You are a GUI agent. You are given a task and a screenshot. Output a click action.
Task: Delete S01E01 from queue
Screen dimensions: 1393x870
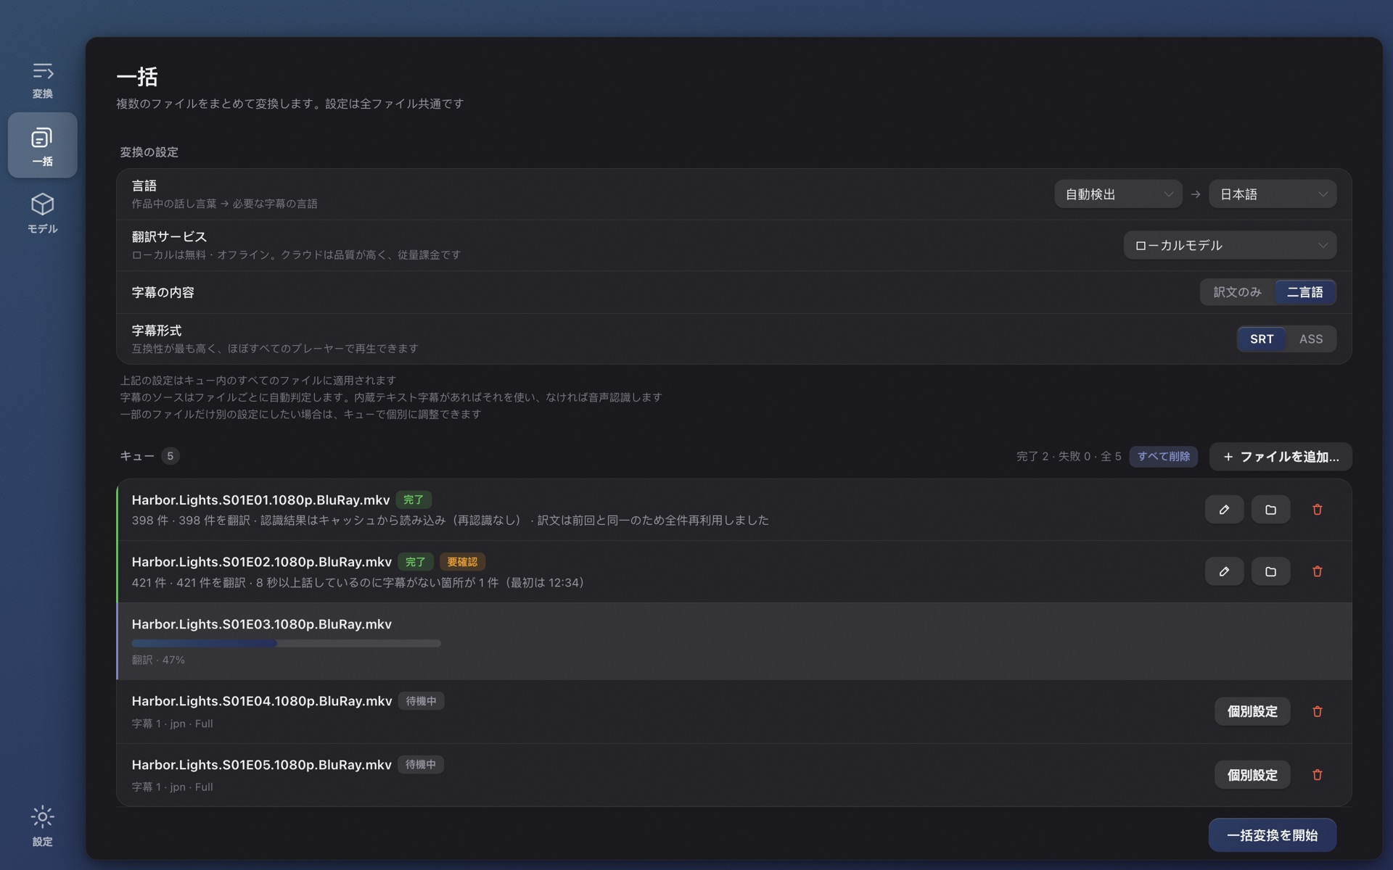click(1317, 510)
